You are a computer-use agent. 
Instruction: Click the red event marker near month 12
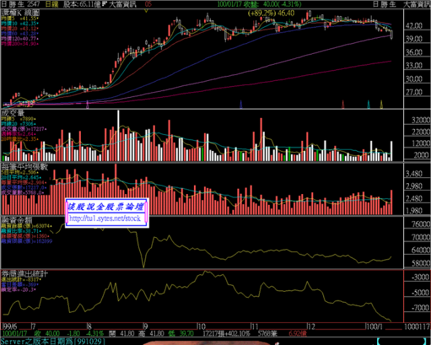pos(343,104)
